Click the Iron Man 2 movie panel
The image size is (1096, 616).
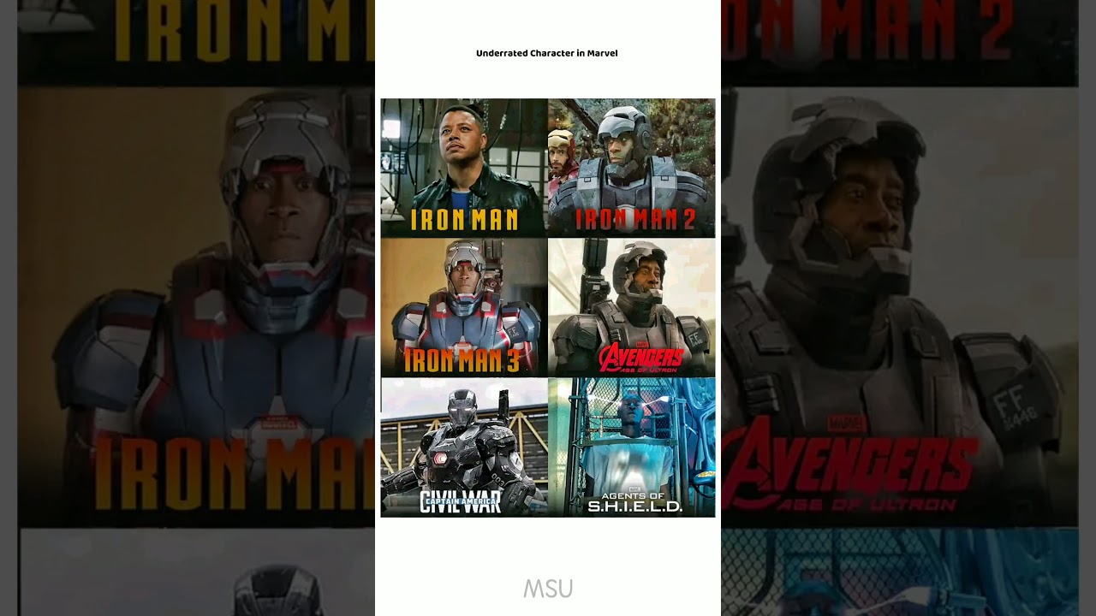point(631,168)
